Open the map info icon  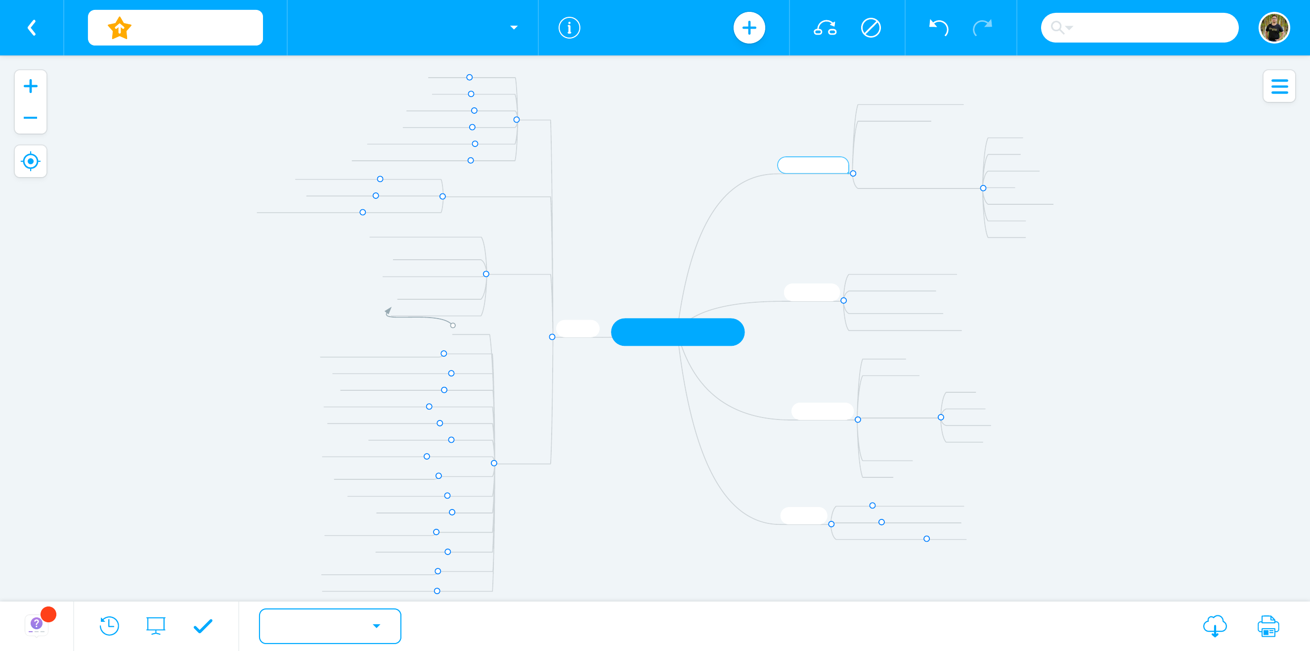[569, 28]
